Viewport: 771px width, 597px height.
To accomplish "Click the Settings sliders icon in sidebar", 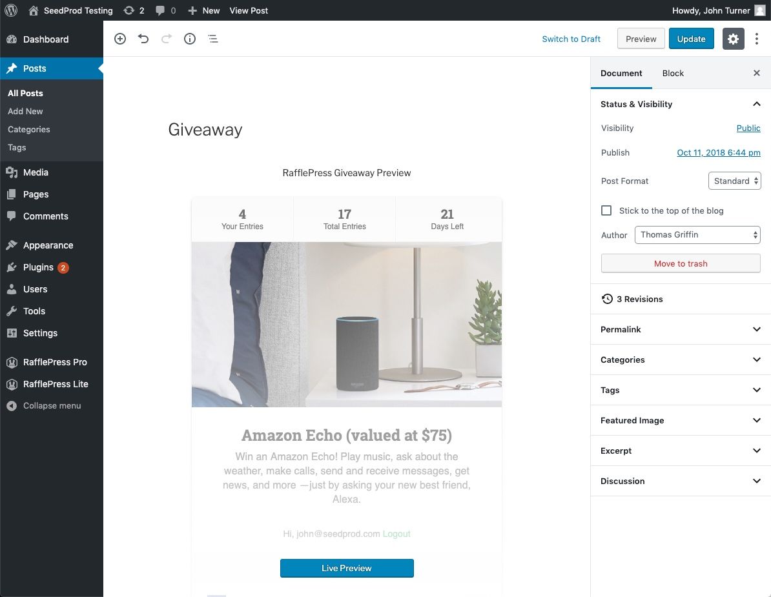I will click(x=12, y=332).
